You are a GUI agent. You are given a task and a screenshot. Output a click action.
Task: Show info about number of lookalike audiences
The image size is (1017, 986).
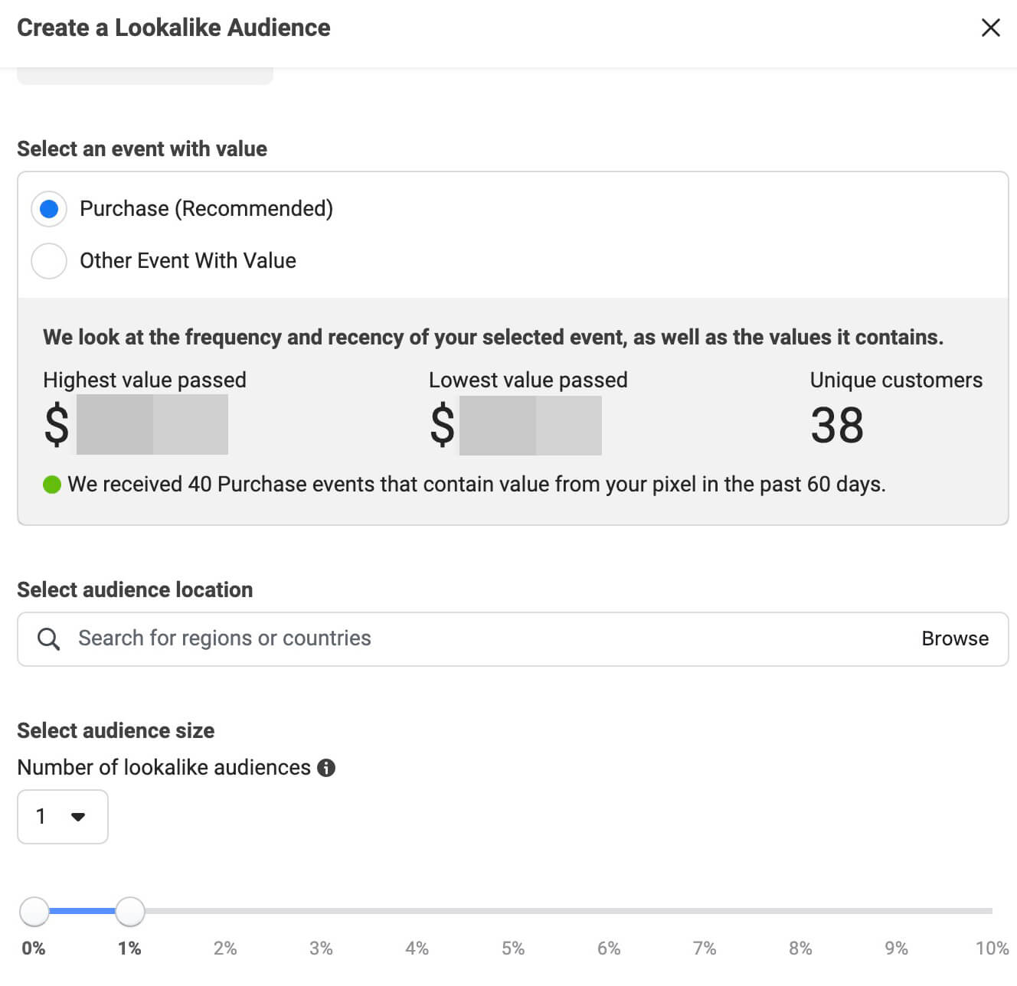(326, 768)
